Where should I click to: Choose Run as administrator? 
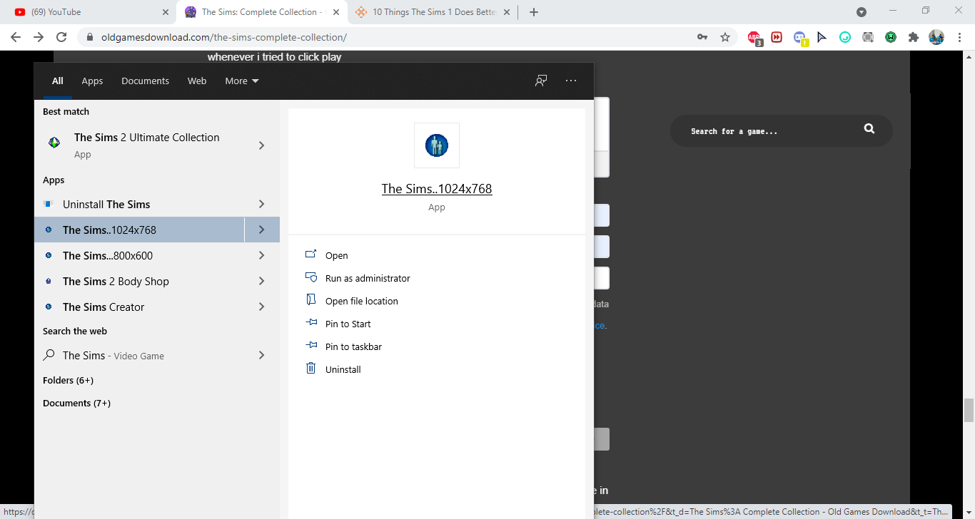click(x=368, y=278)
